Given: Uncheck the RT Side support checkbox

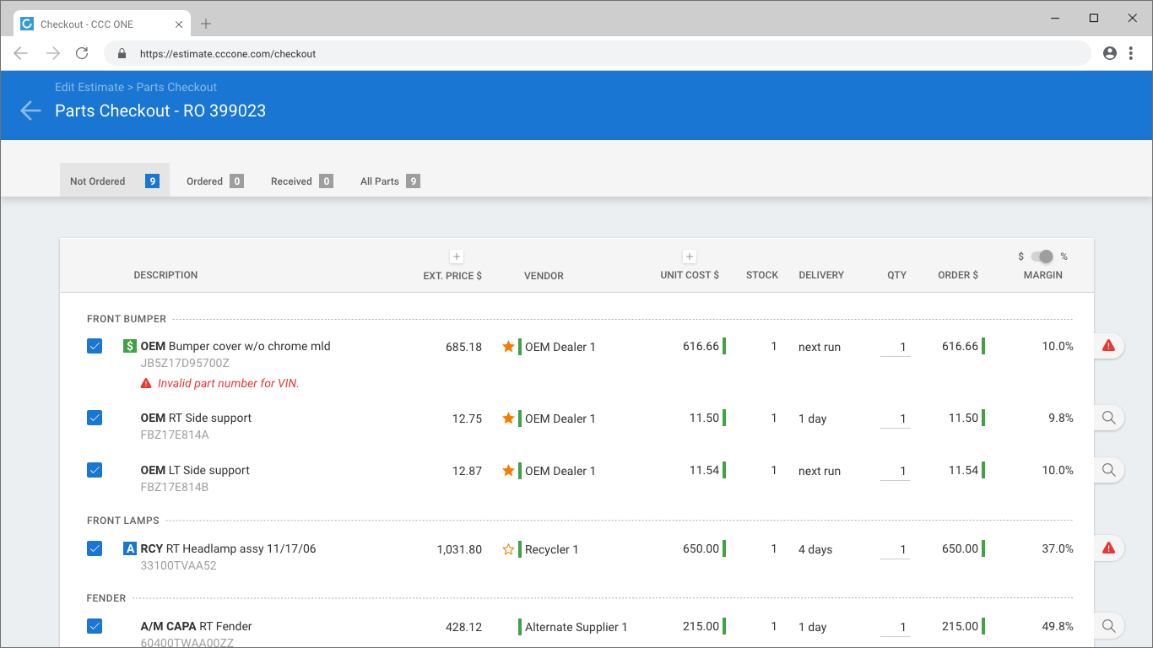Looking at the screenshot, I should point(95,418).
